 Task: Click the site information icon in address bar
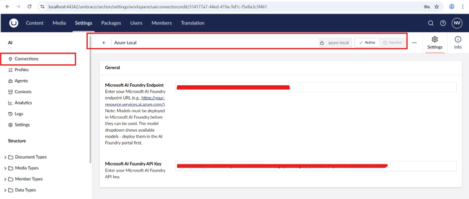(42, 6)
